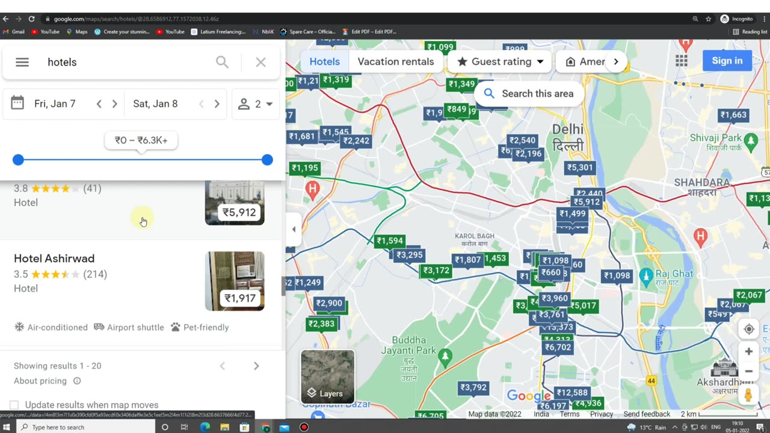Screen dimensions: 770x433
Task: Open the Reading list
Action: coord(750,31)
